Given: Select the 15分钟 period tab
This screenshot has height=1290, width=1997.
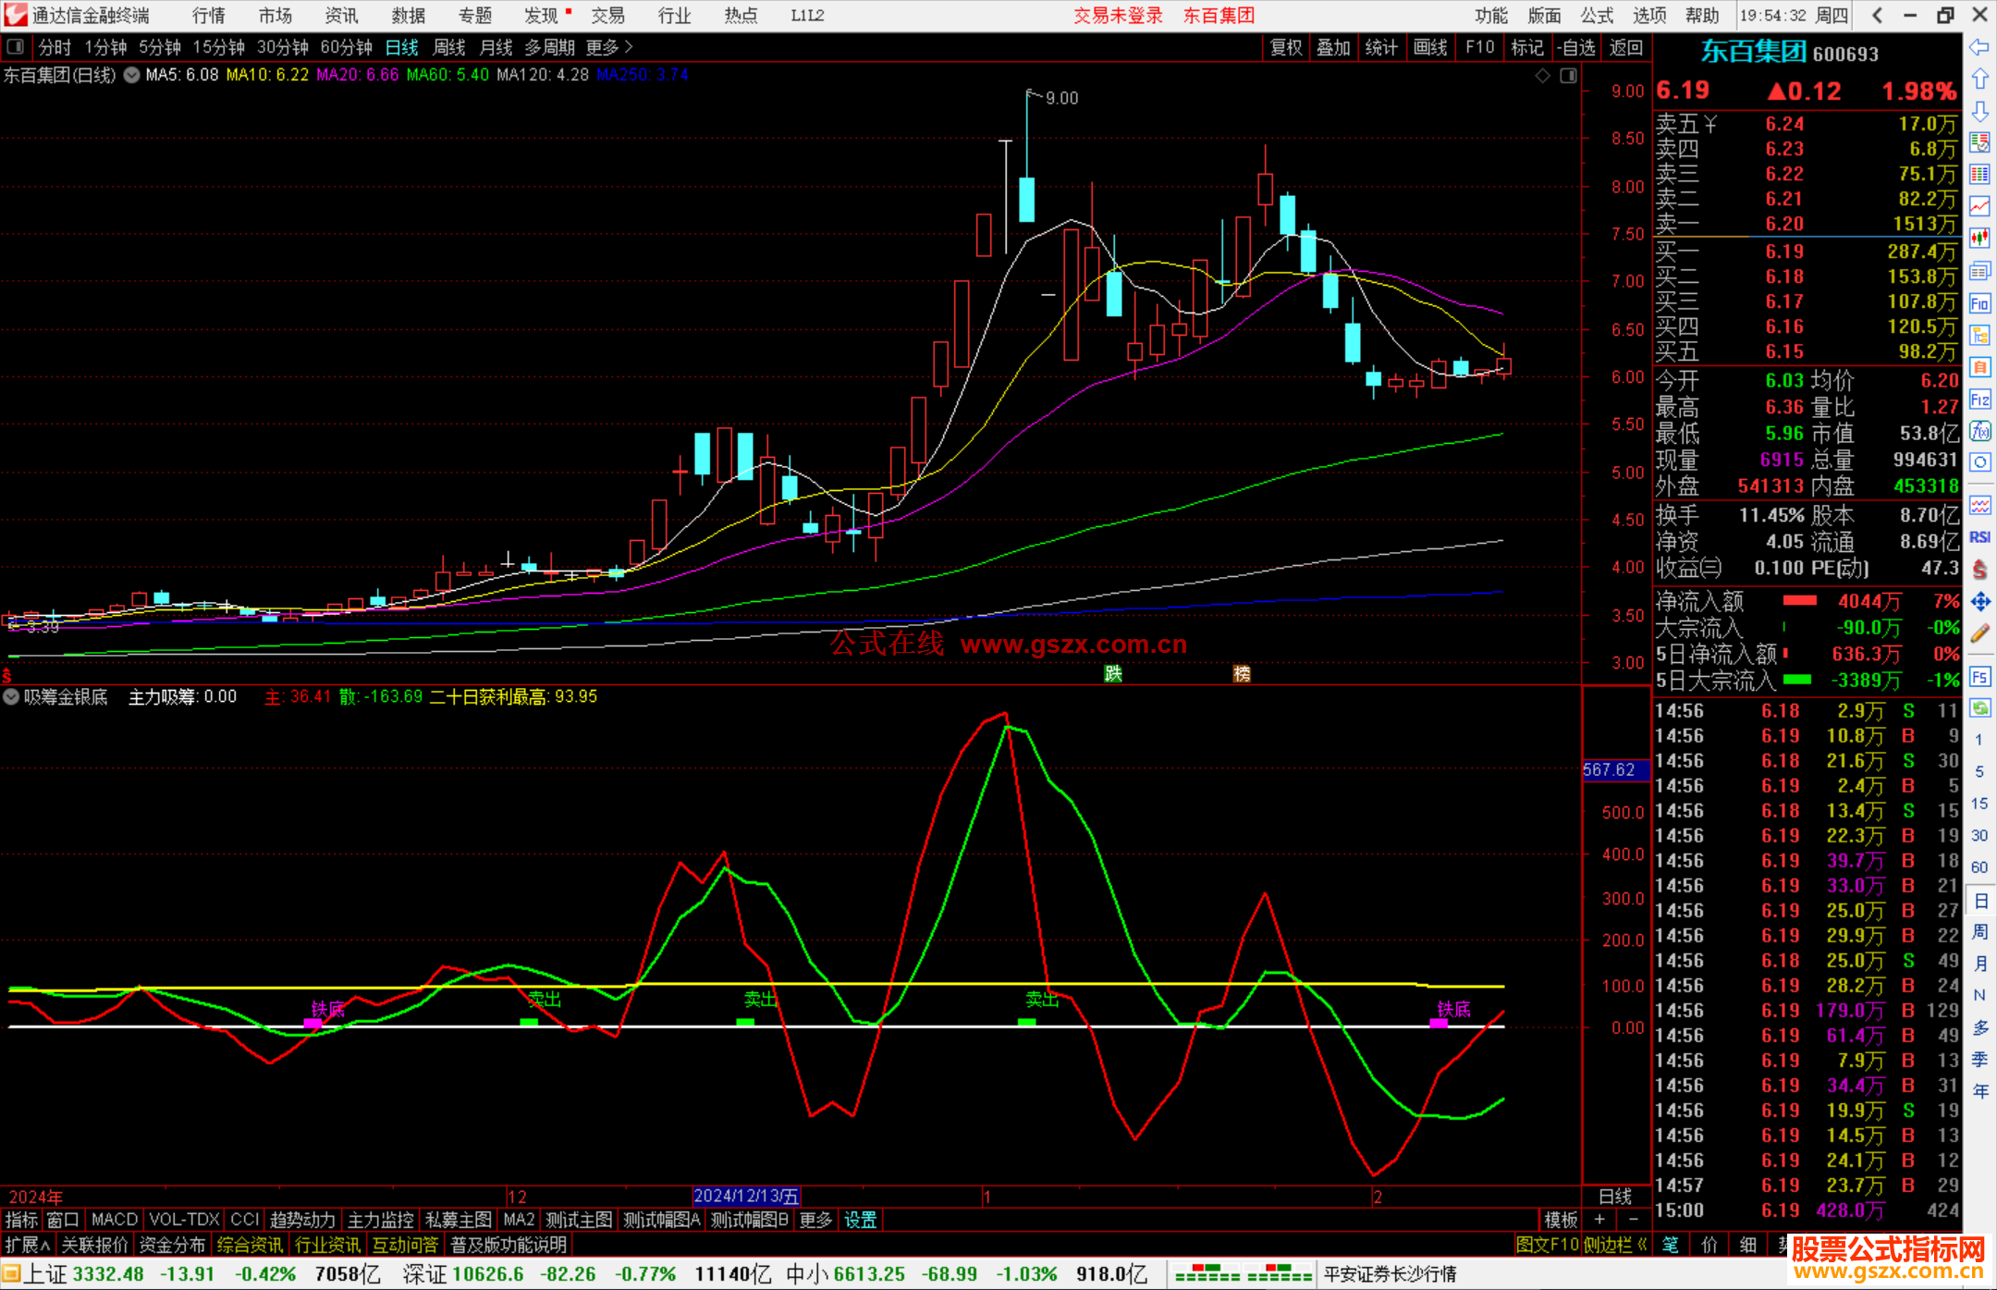Looking at the screenshot, I should [x=218, y=47].
